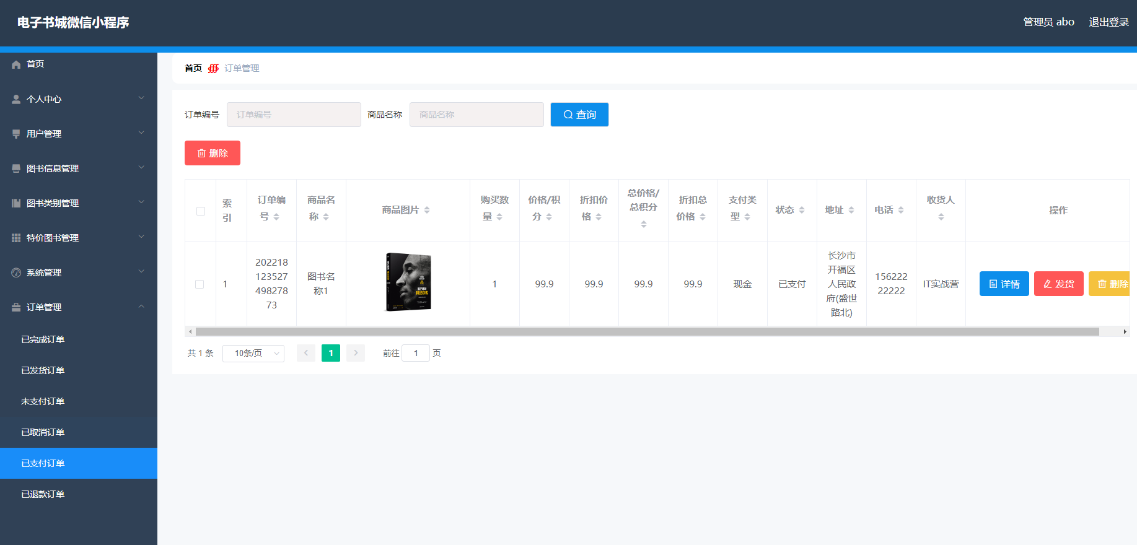
Task: Focus the 商品名称 search input
Action: point(476,115)
